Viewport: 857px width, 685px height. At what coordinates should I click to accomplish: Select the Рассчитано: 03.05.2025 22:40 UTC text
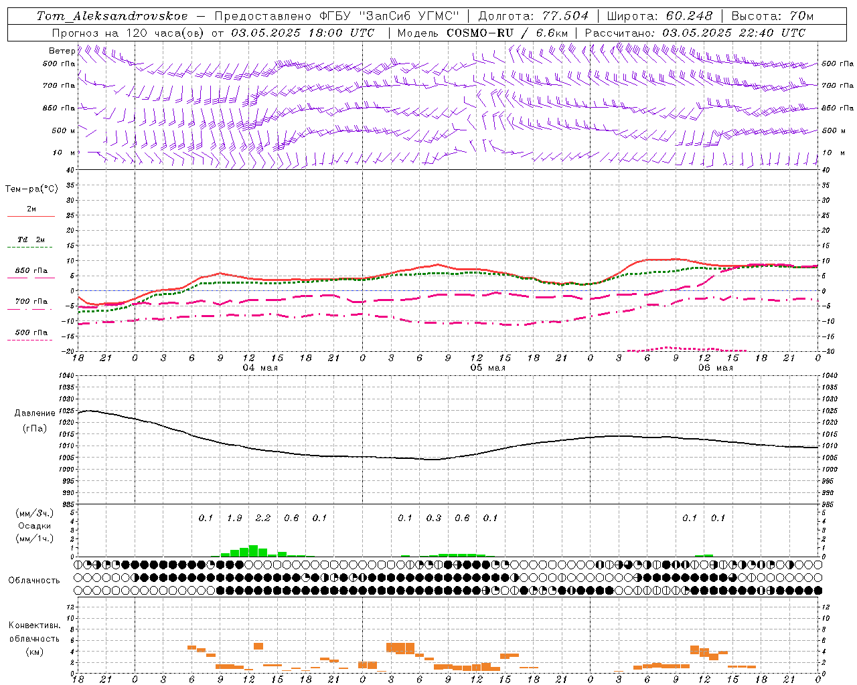click(x=695, y=33)
